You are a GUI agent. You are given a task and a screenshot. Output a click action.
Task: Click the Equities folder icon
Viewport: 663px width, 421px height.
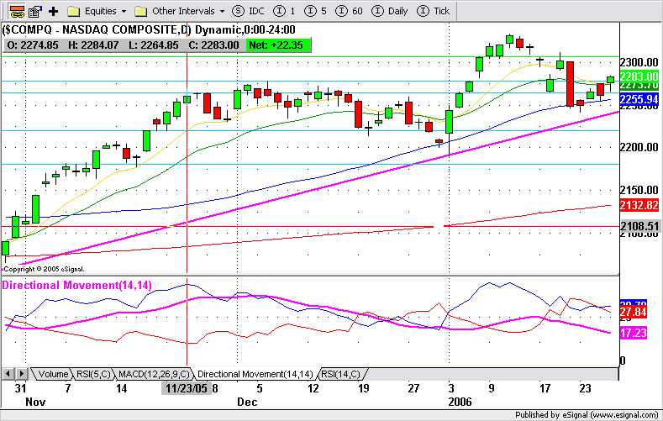pyautogui.click(x=74, y=12)
